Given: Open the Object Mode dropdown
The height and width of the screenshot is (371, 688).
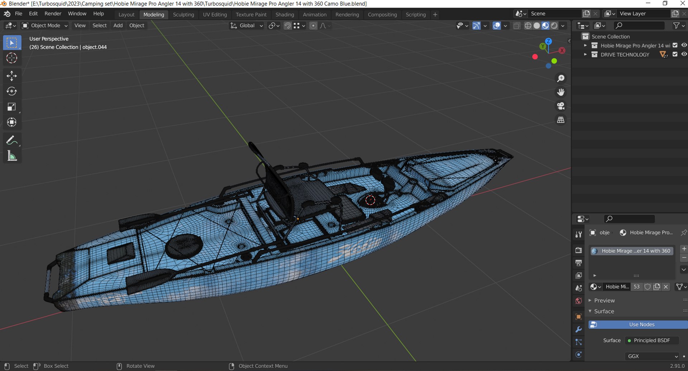Looking at the screenshot, I should 45,26.
